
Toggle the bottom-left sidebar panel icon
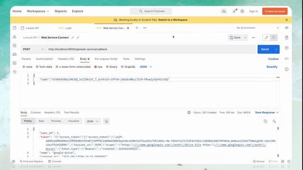pos(14,161)
